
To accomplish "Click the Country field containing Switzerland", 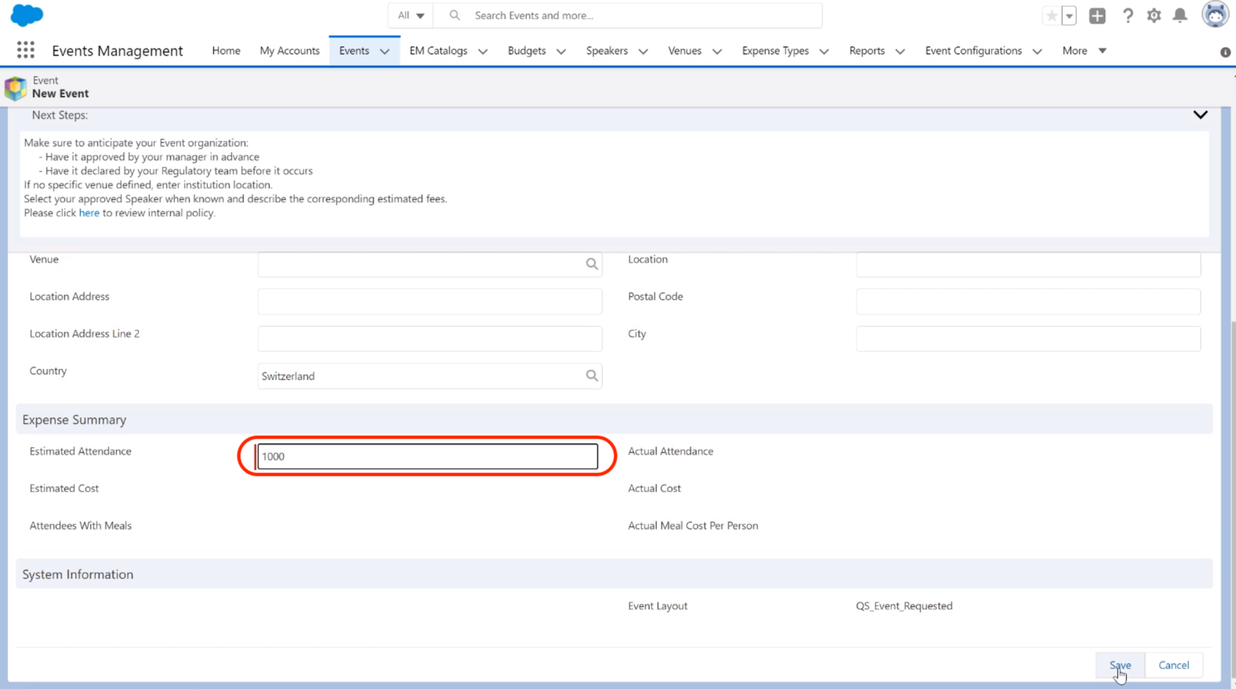I will 429,376.
